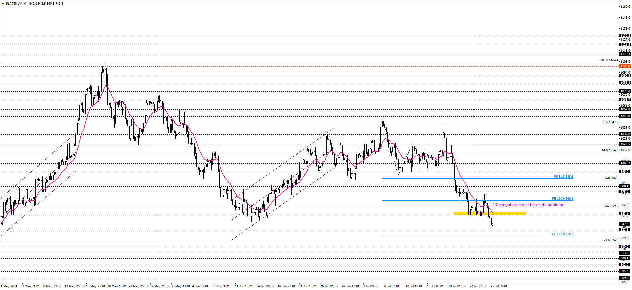Select the 1075.0 price tag
The width and height of the screenshot is (632, 290).
click(625, 91)
